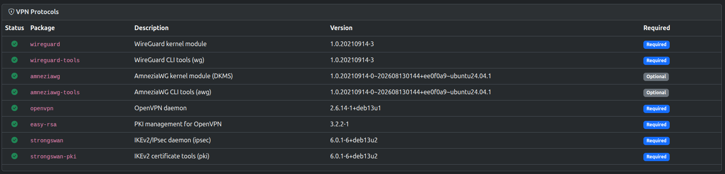Image resolution: width=725 pixels, height=174 pixels.
Task: Click the Status column header
Action: pyautogui.click(x=15, y=28)
